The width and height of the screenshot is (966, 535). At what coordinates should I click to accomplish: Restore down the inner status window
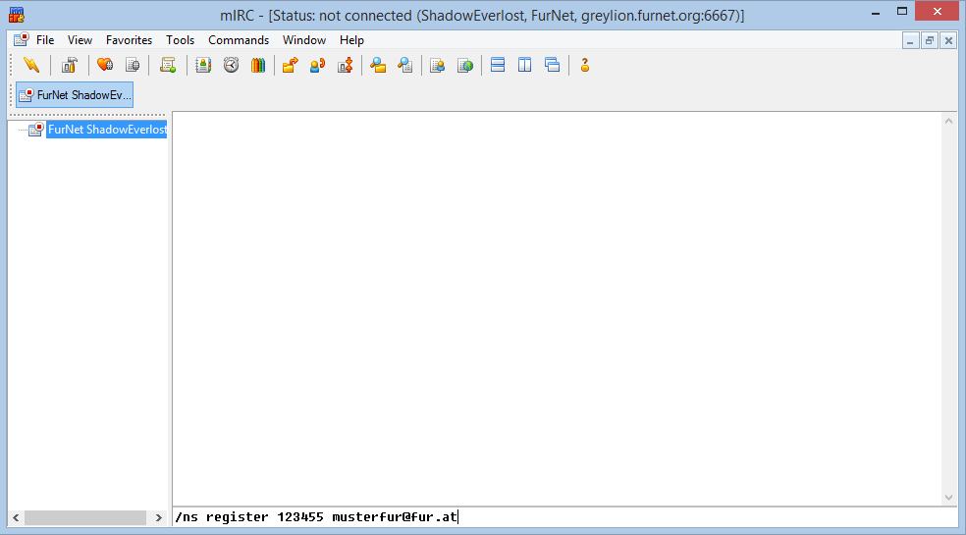tap(929, 40)
